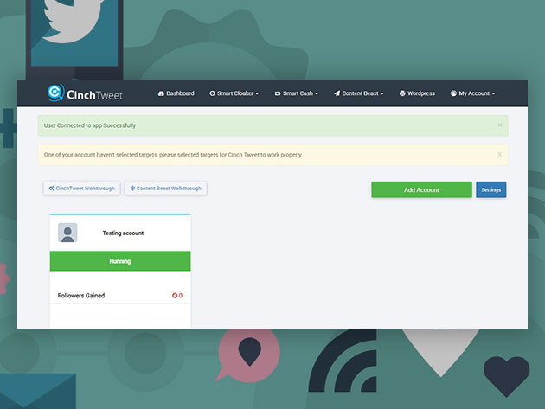The width and height of the screenshot is (545, 409).
Task: Click the Followers Gained label
Action: coord(81,296)
